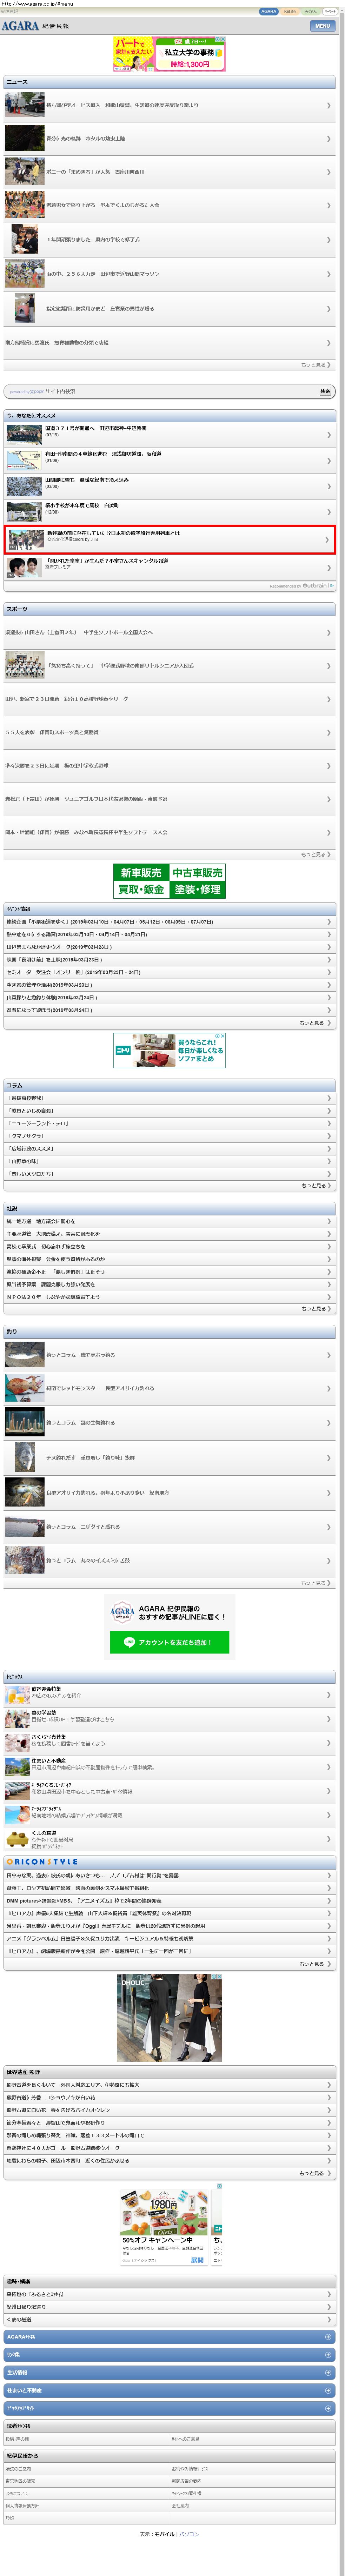This screenshot has width=345, height=2576.
Task: Open chevron on 中学生ソフトテニス大会 row
Action: (x=328, y=833)
